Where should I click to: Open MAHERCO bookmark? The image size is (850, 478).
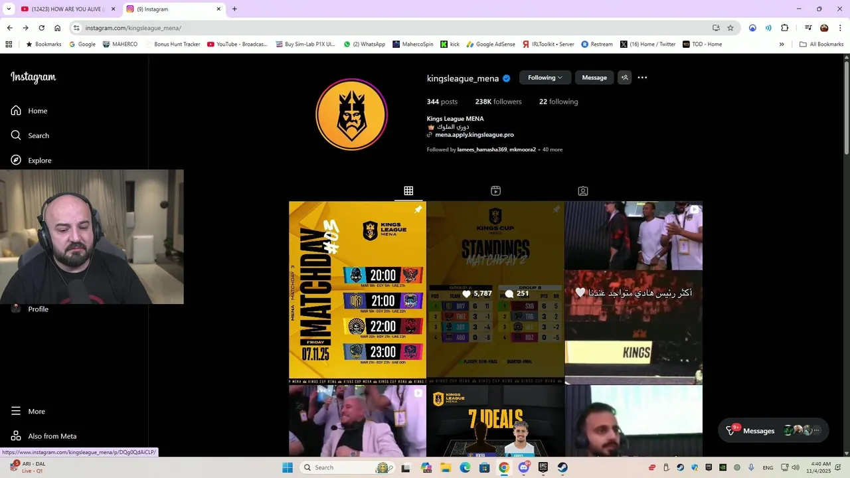tap(120, 44)
